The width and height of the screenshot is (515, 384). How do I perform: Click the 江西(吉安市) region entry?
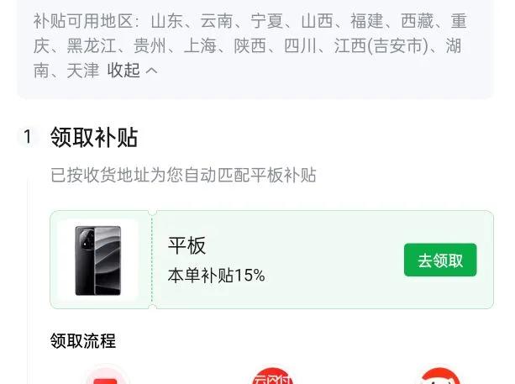tap(381, 45)
